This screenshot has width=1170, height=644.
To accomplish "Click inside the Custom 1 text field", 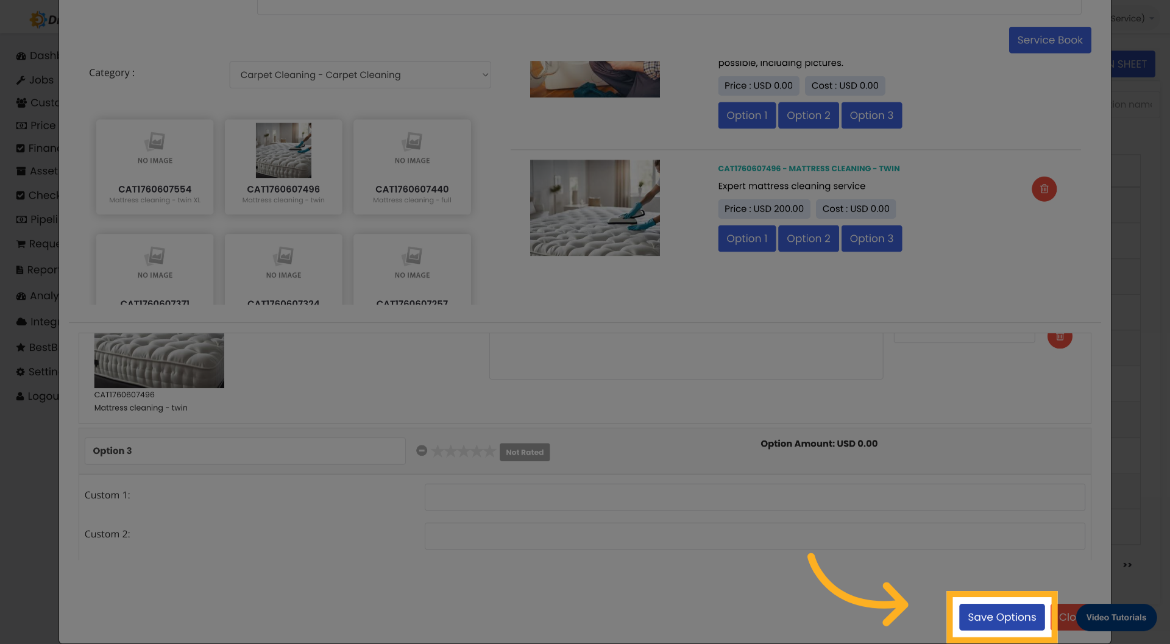I will point(754,497).
